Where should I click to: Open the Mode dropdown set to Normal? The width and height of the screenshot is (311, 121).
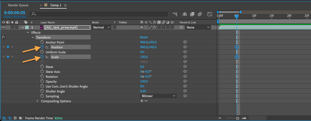[x=101, y=27]
